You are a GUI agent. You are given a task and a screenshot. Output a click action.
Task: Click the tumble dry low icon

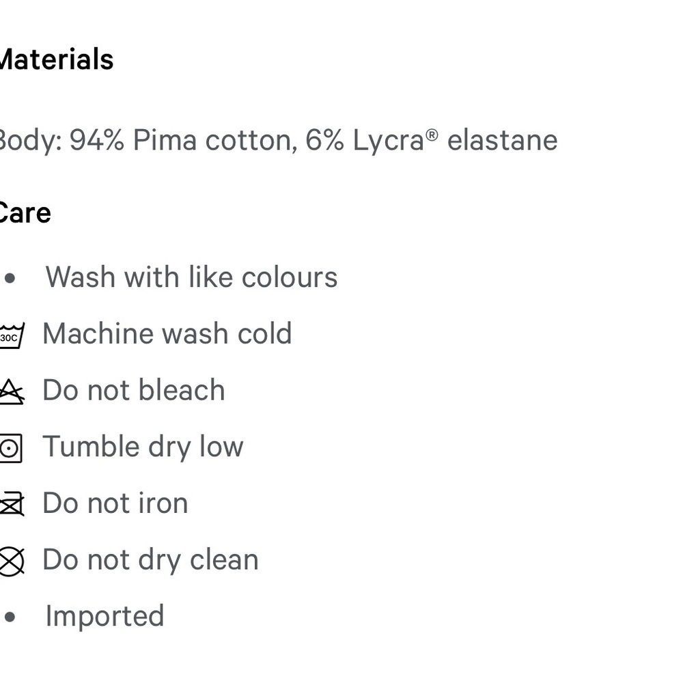coord(11,448)
